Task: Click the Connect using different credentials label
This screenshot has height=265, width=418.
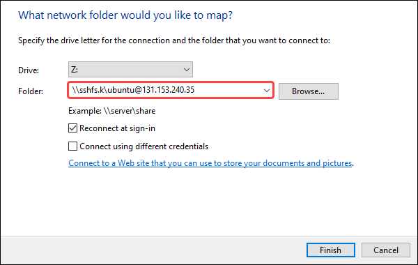Action: 144,146
